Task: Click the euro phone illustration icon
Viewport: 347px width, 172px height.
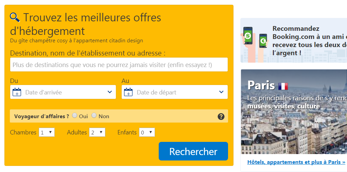Action: 263,41
